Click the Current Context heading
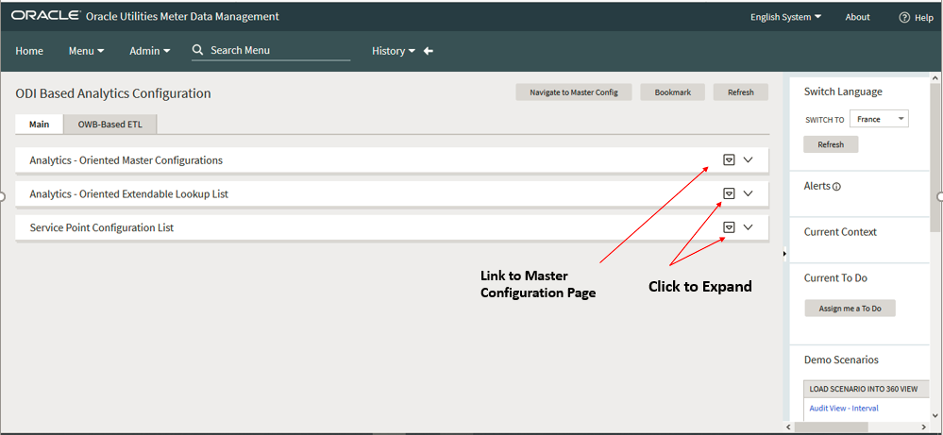This screenshot has width=943, height=435. [x=840, y=232]
